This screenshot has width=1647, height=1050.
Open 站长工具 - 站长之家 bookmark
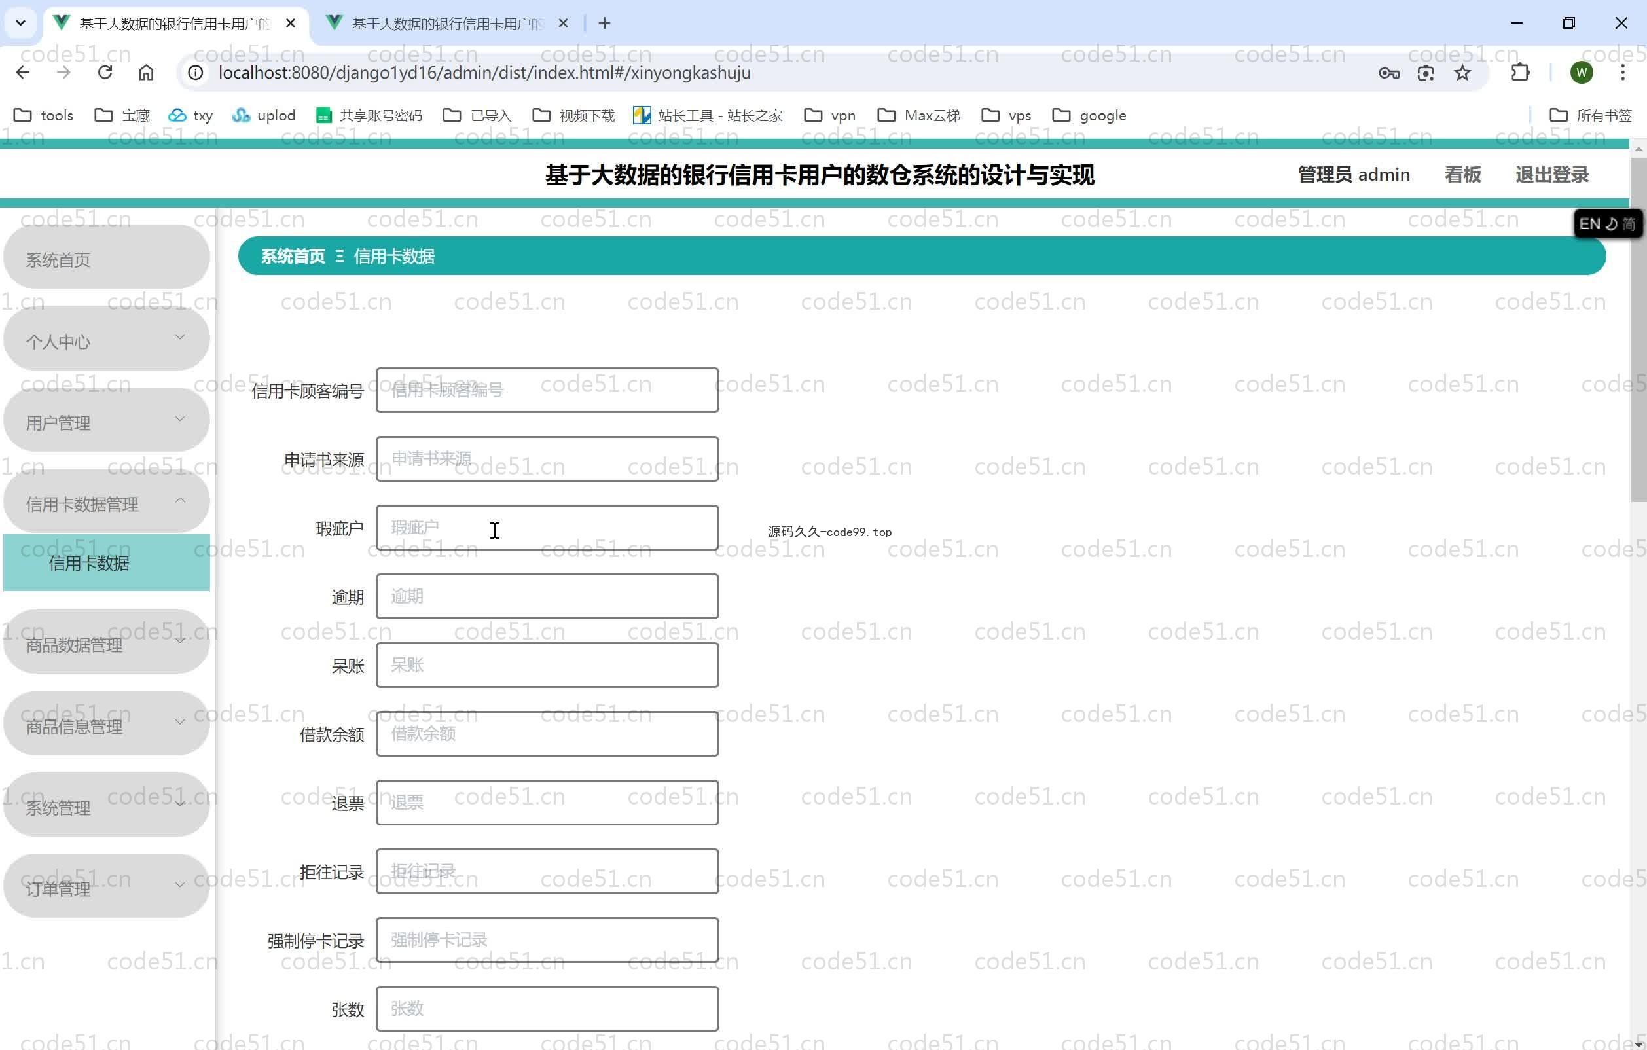708,116
